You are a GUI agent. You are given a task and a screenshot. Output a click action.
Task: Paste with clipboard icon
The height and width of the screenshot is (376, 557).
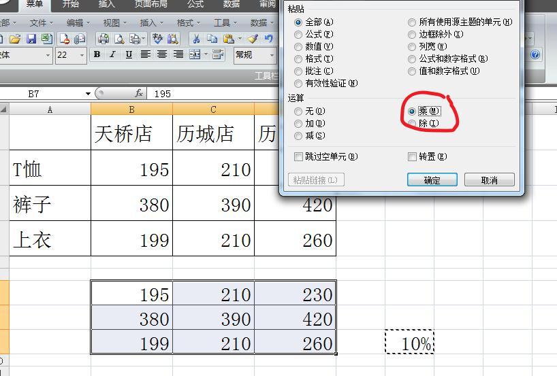click(x=228, y=39)
